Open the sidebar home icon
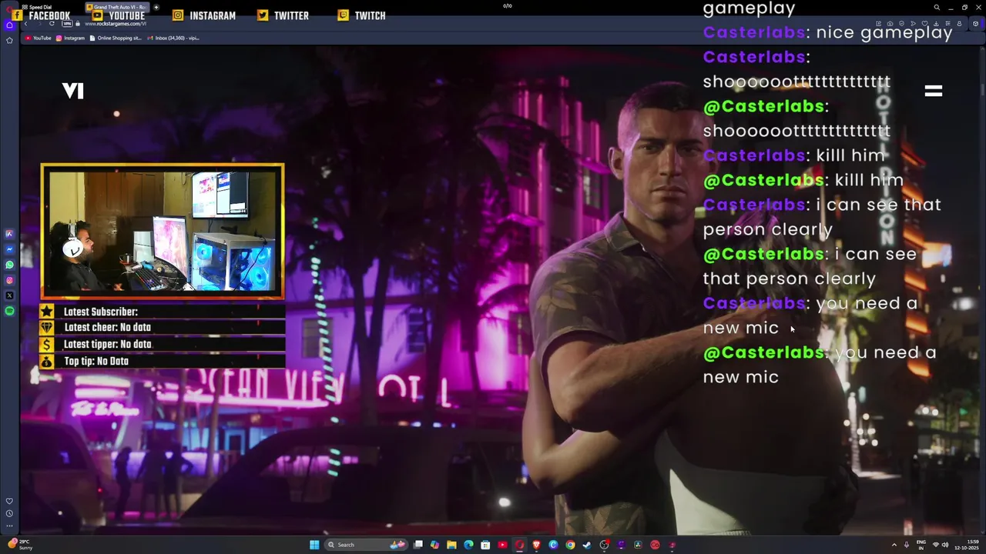 (9, 25)
